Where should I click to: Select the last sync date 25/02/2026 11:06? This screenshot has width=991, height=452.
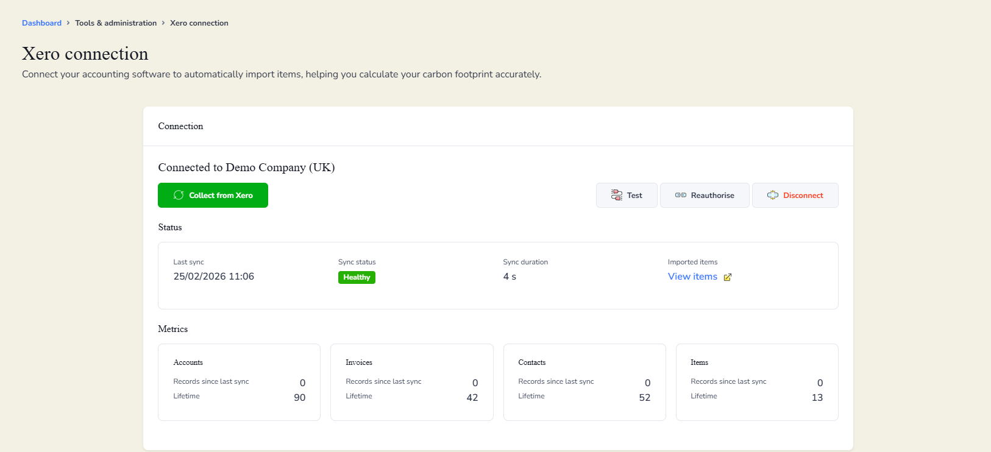point(214,277)
